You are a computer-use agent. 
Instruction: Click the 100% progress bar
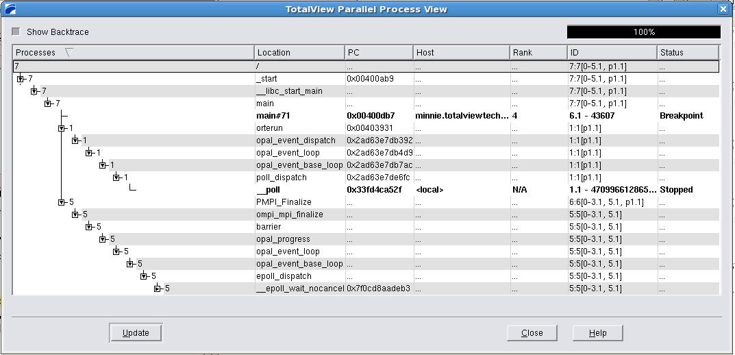643,32
